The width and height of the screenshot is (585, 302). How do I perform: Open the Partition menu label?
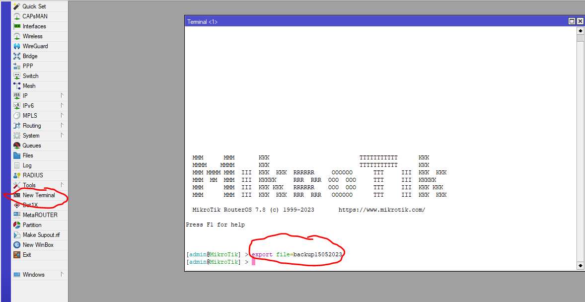(32, 225)
